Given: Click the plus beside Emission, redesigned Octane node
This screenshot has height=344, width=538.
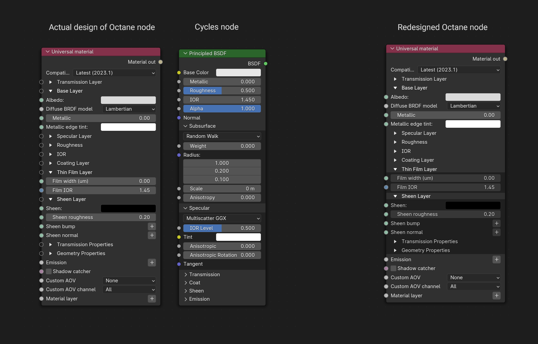Looking at the screenshot, I should coord(497,260).
